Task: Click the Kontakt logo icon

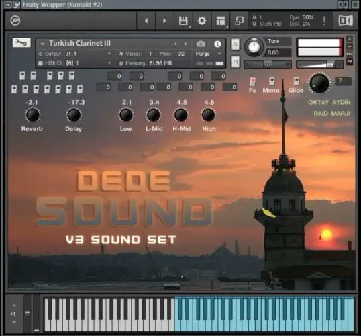Action: coord(15,21)
